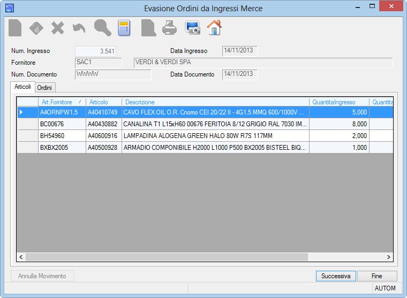This screenshot has height=298, width=407.
Task: Select the BH54960 lampadina alogena row
Action: click(205, 136)
